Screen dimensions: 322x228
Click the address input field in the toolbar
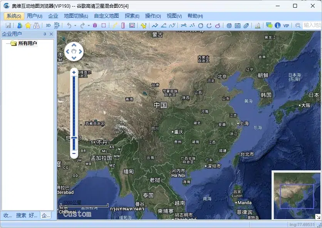click(x=312, y=26)
